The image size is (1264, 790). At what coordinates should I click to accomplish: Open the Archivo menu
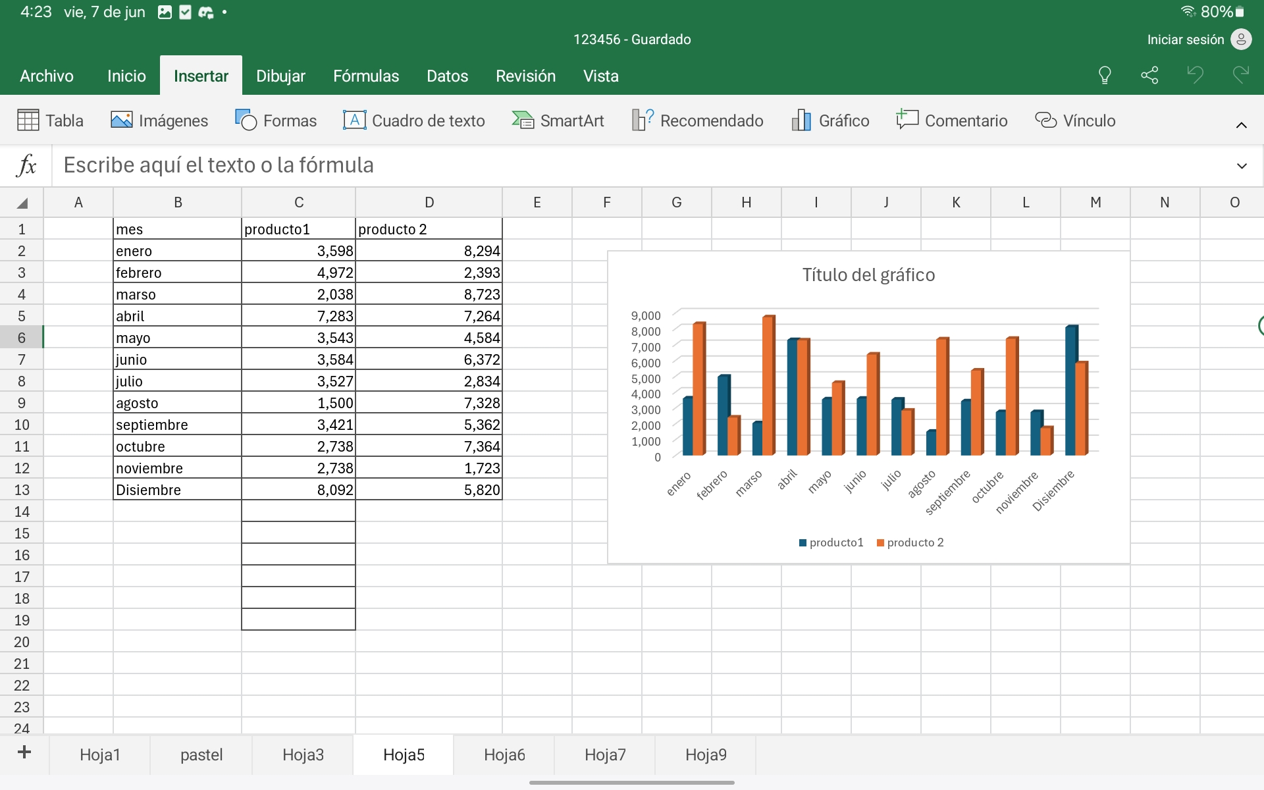47,76
